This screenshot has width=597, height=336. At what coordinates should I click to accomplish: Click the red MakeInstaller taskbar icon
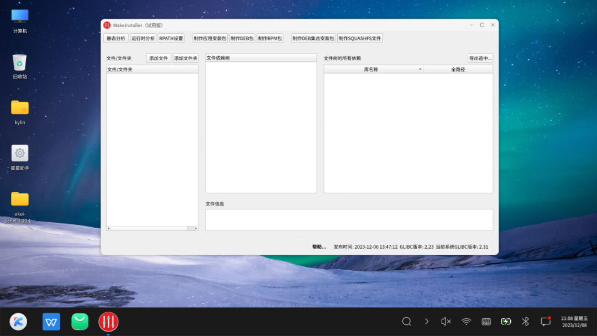108,321
